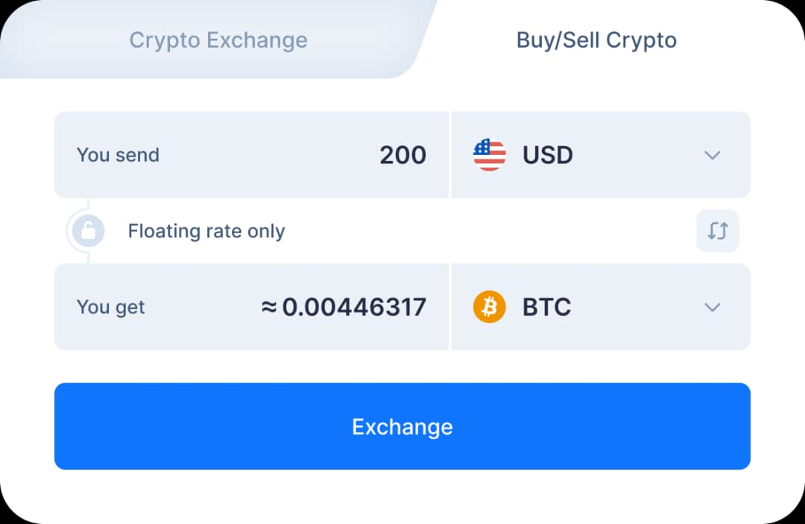Click the empty space left of 200

click(x=268, y=155)
